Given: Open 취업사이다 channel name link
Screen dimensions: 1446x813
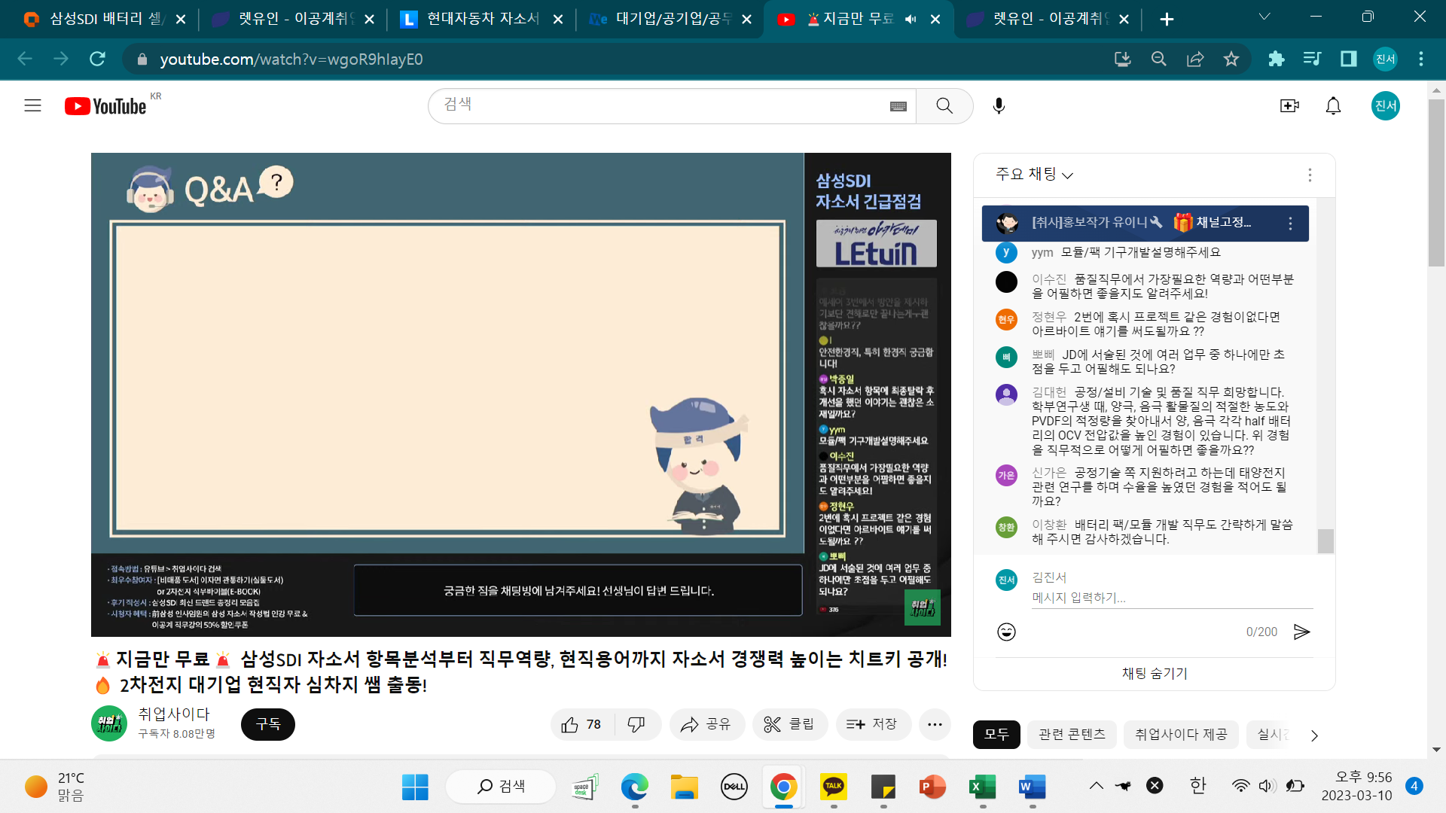Looking at the screenshot, I should coord(174,714).
